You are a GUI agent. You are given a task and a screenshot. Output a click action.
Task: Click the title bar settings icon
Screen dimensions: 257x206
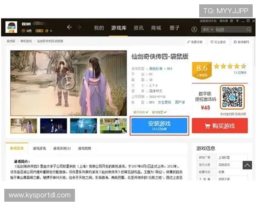coord(232,21)
